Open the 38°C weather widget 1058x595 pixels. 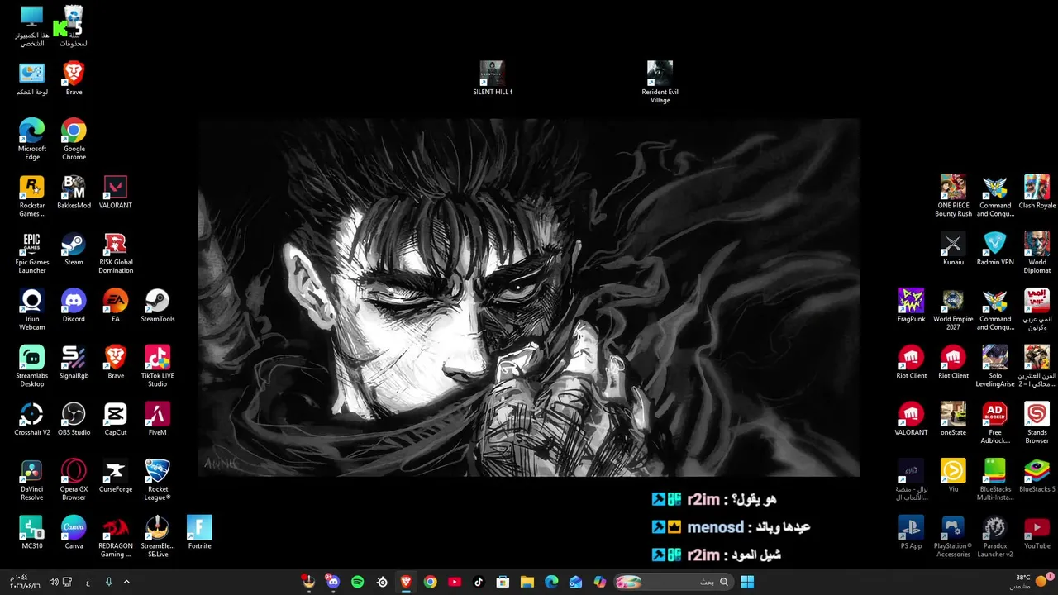(1029, 582)
